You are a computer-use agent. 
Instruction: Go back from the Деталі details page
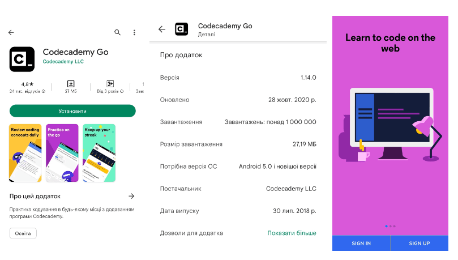click(x=162, y=29)
